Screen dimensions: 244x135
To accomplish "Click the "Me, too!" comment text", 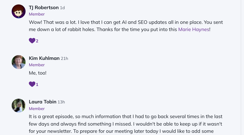I will click(38, 73).
